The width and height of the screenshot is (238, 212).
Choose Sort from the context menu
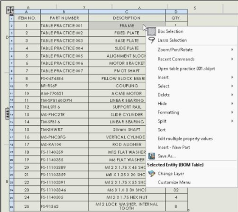point(162,130)
